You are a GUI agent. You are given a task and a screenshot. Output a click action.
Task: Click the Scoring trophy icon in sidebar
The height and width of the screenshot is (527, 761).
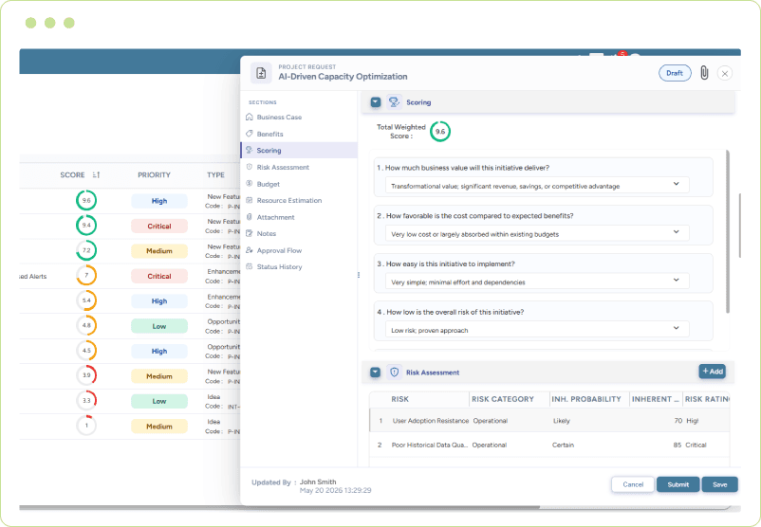click(250, 151)
